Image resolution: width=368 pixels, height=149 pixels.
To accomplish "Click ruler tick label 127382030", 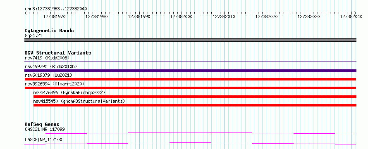I will point(308,17).
